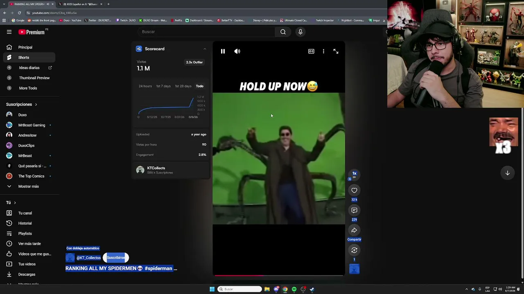Open Tus videos in the sidebar
This screenshot has width=524, height=294.
(x=29, y=264)
